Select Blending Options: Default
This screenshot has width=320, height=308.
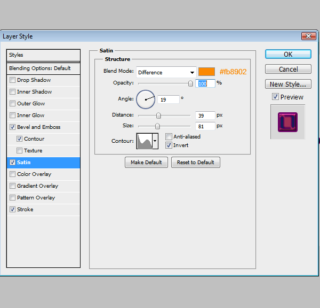(44, 68)
